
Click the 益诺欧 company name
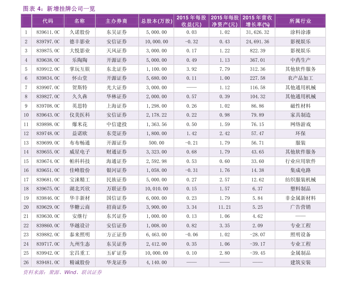point(80,134)
